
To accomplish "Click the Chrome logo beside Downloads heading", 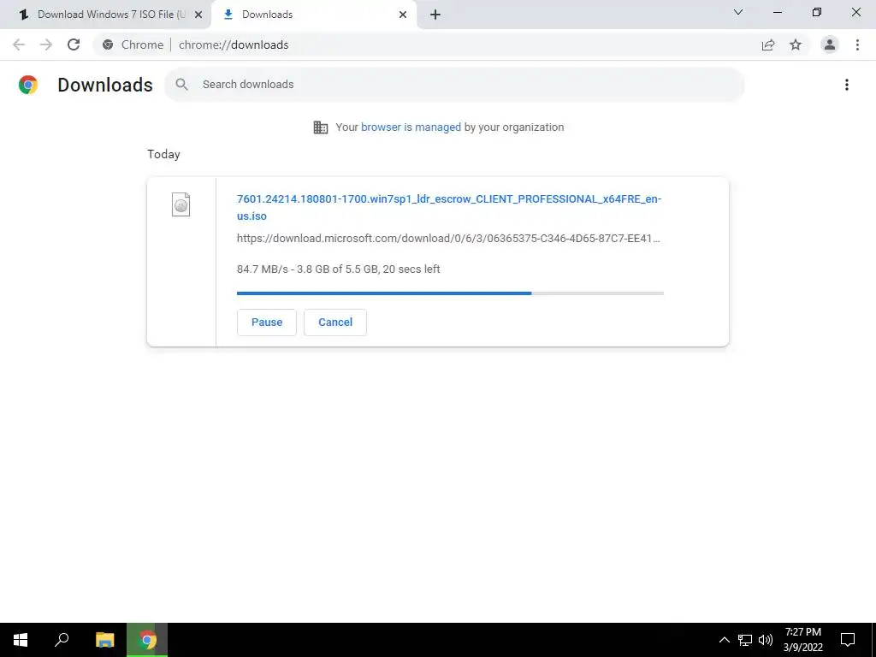I will 28,85.
